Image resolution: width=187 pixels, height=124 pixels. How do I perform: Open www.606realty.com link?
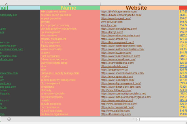[116, 90]
